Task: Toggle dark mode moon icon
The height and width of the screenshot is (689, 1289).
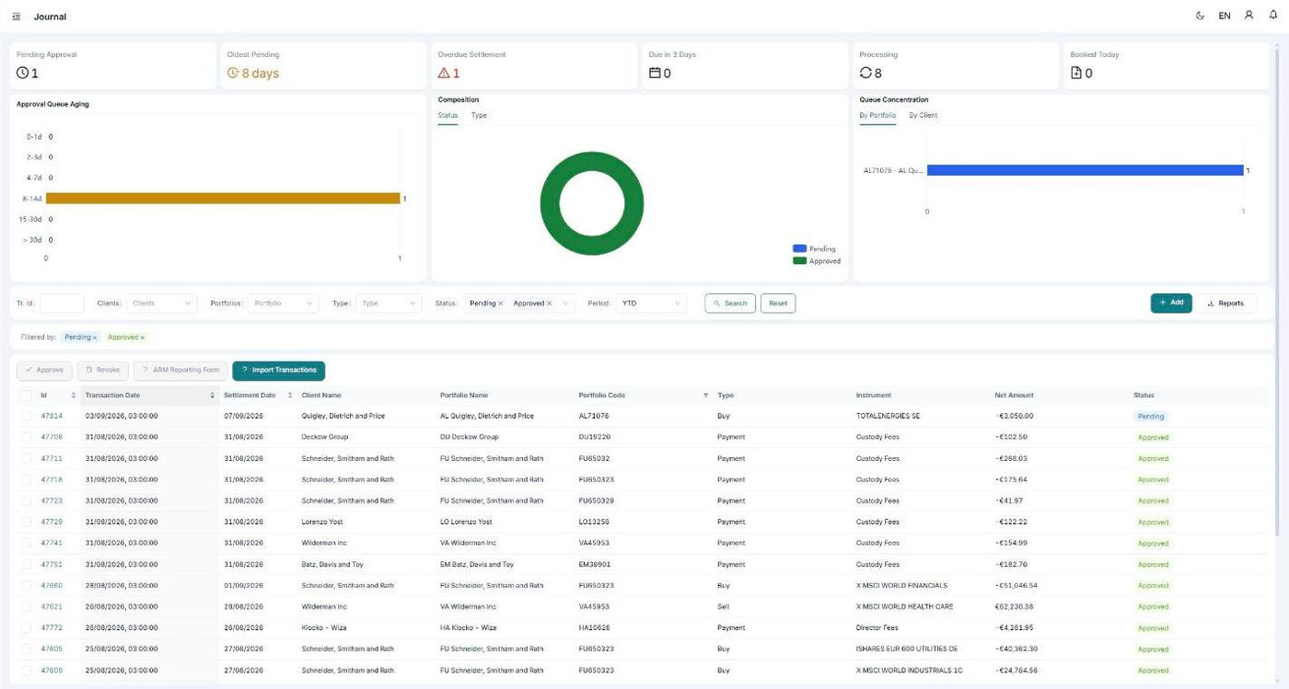Action: coord(1200,16)
